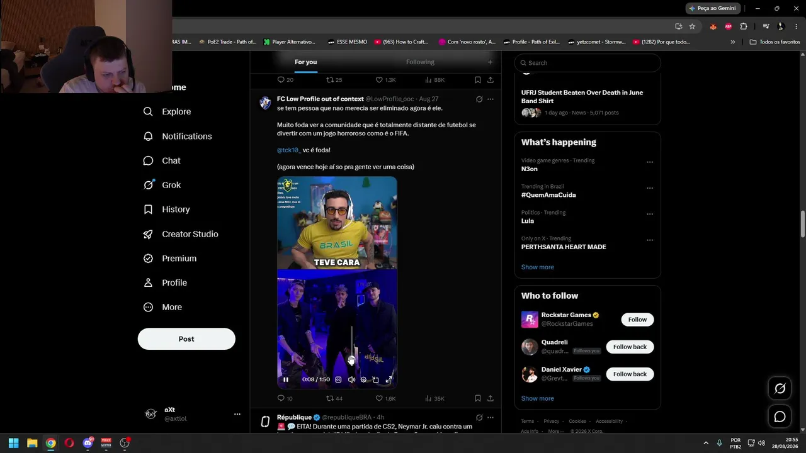This screenshot has height=453, width=806.
Task: Follow Rockstar Games
Action: [637, 320]
